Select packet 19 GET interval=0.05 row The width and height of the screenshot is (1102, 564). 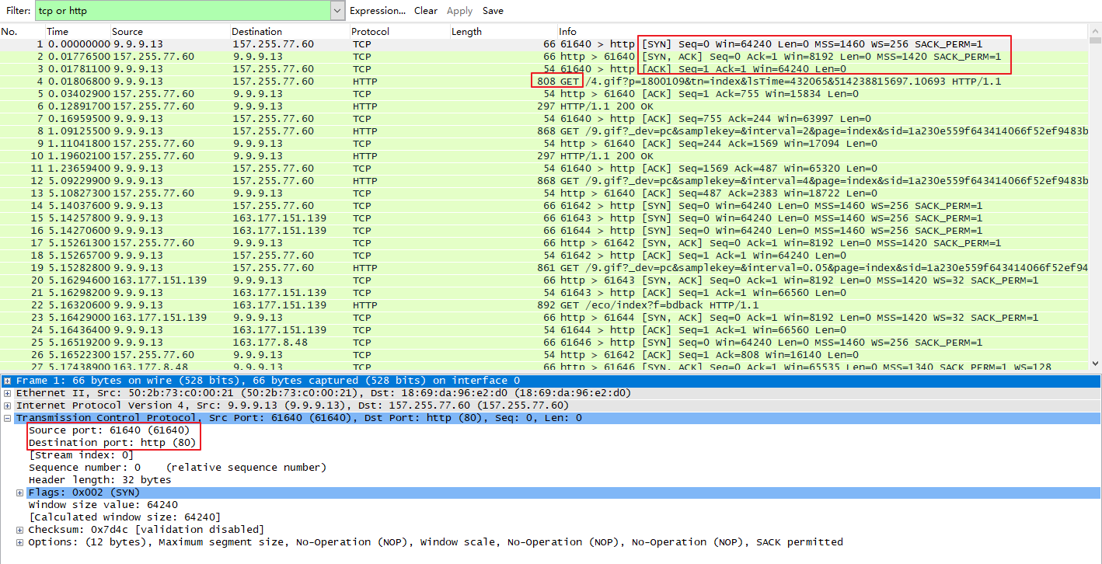(544, 268)
